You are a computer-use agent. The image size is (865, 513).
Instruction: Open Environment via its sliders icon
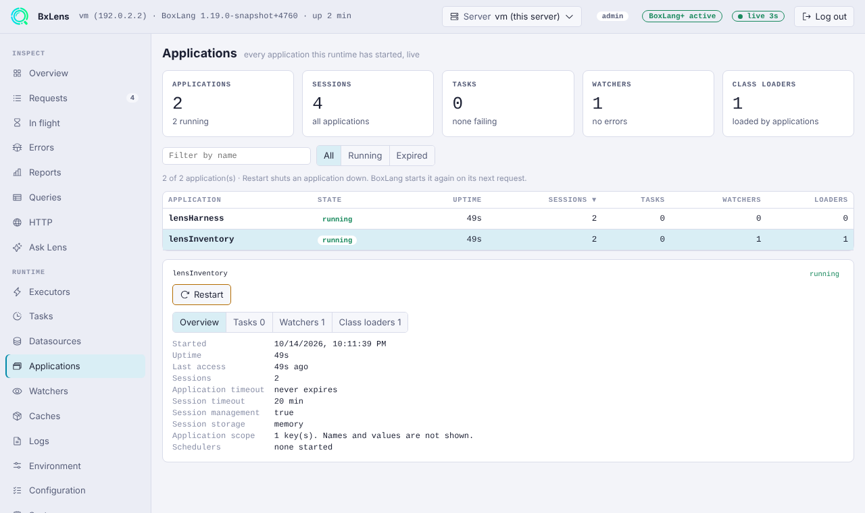17,466
